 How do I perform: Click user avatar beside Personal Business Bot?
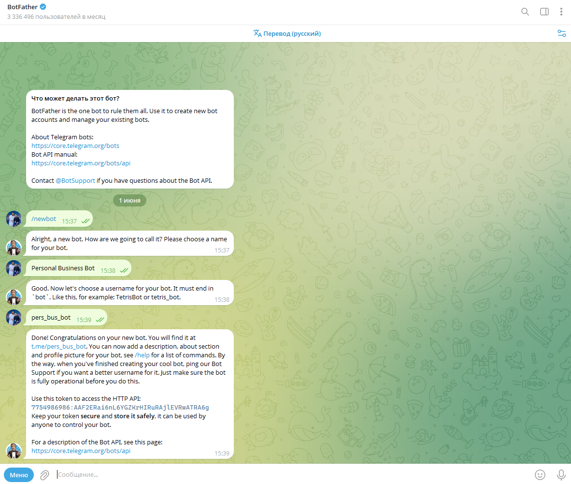click(x=14, y=268)
